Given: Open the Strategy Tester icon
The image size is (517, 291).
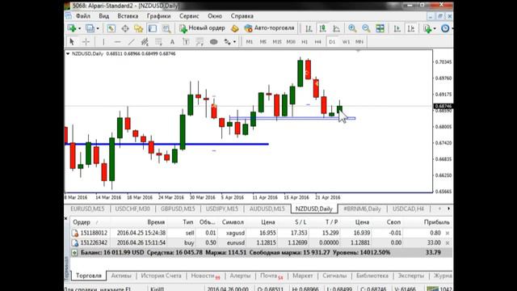Looking at the screenshot, I should coord(166,28).
